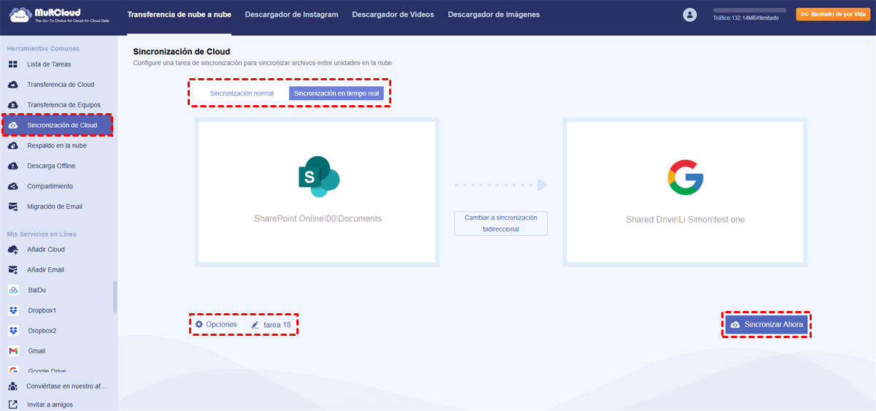
Task: Switch to Transferencia de nube a nube tab
Action: tap(180, 15)
